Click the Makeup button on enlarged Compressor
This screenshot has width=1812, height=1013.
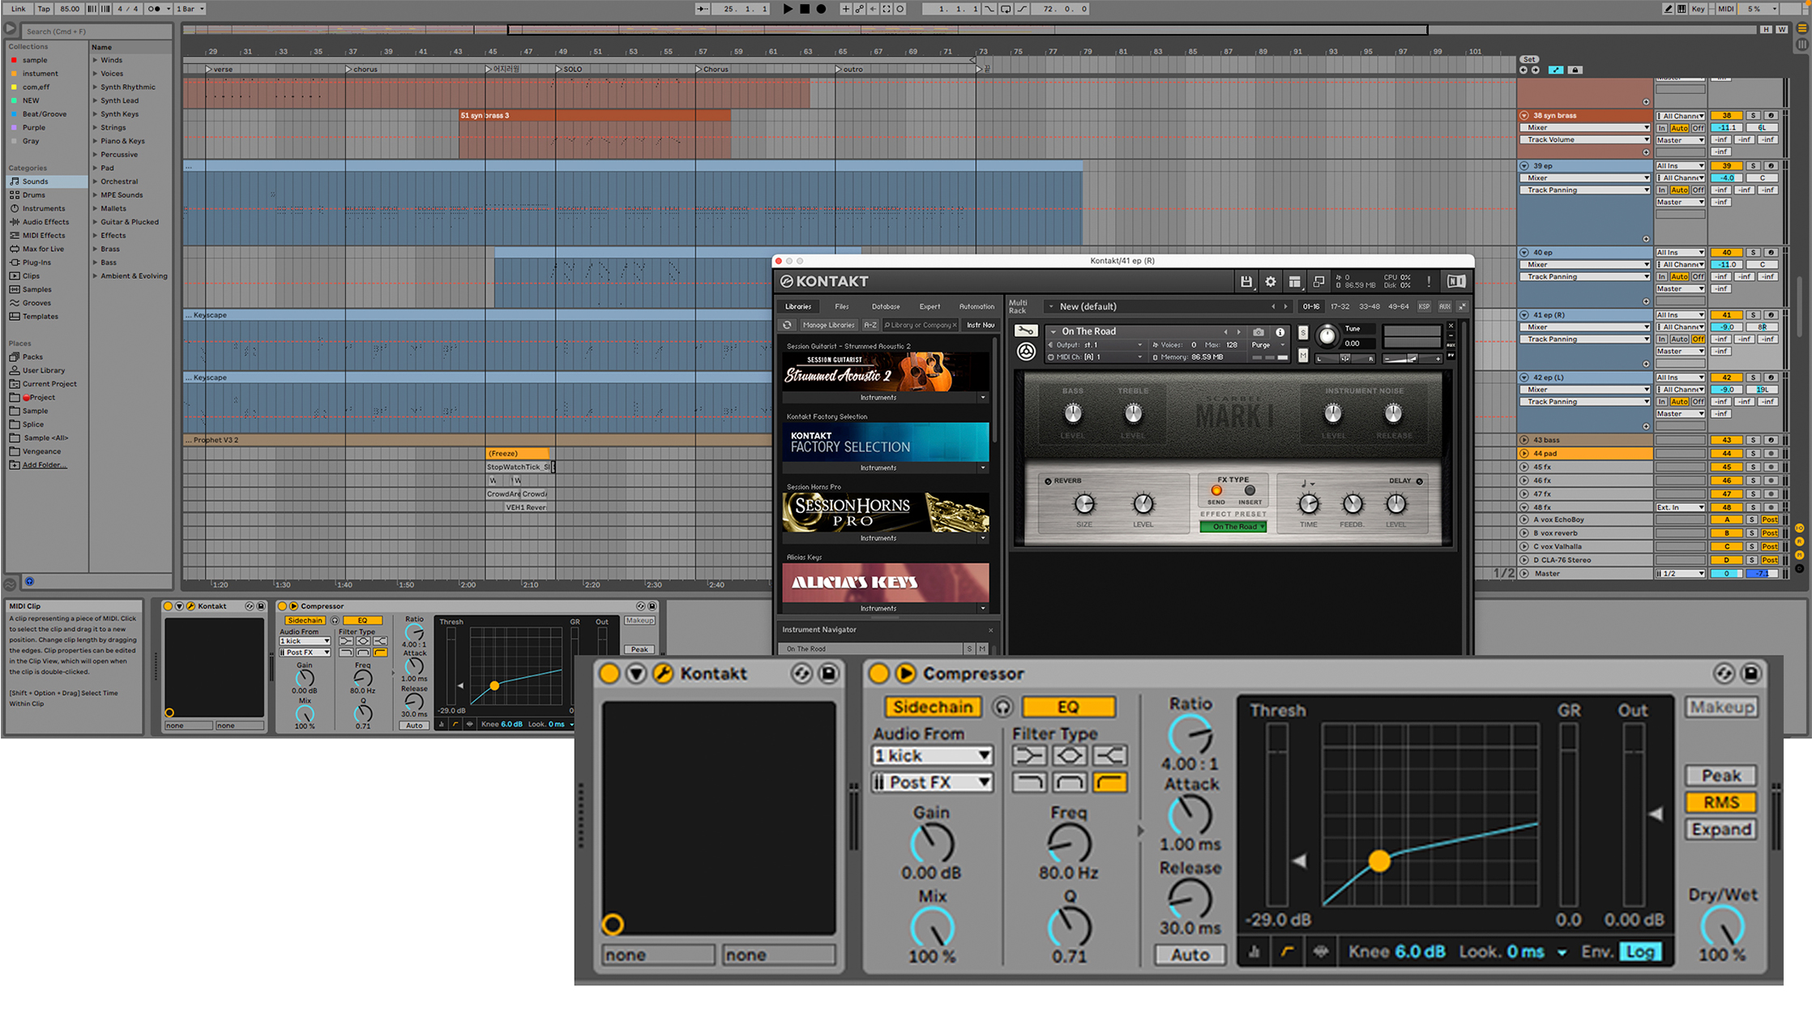[x=1721, y=707]
